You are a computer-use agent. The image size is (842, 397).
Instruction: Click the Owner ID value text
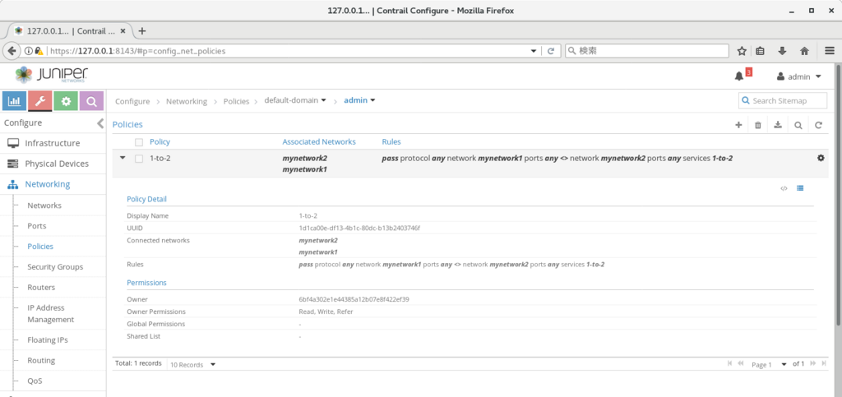(x=354, y=299)
